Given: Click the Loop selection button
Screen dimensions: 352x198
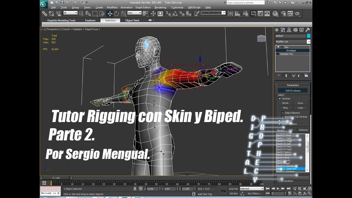Looking at the screenshot, I should [x=300, y=108].
